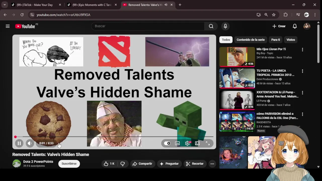Open Arms Around You video thumbnail
Viewport: 322px width, 181px height.
(237, 100)
